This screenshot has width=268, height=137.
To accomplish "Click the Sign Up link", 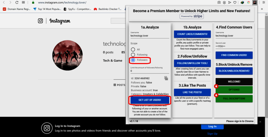I will (x=212, y=134).
